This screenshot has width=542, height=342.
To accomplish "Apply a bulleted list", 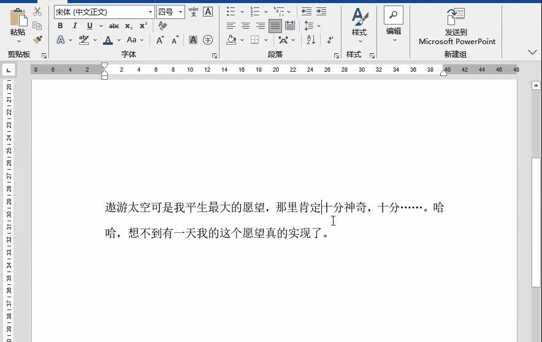I will [x=231, y=12].
